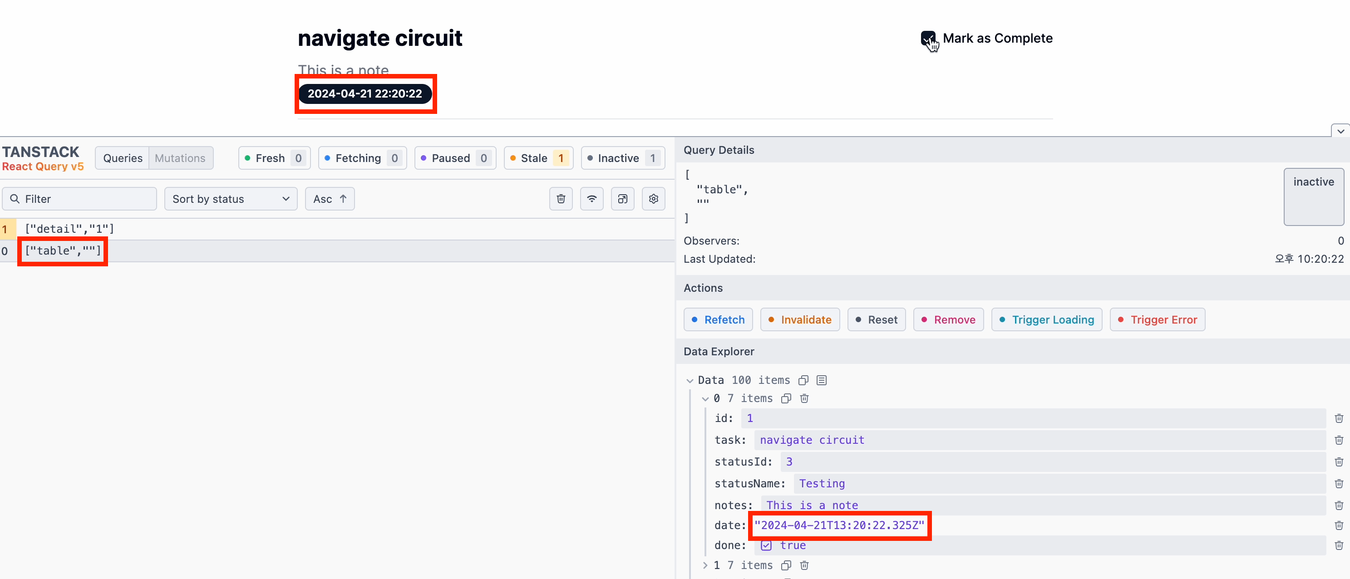This screenshot has width=1350, height=579.
Task: Edit task value navigate circuit
Action: tap(1040, 440)
